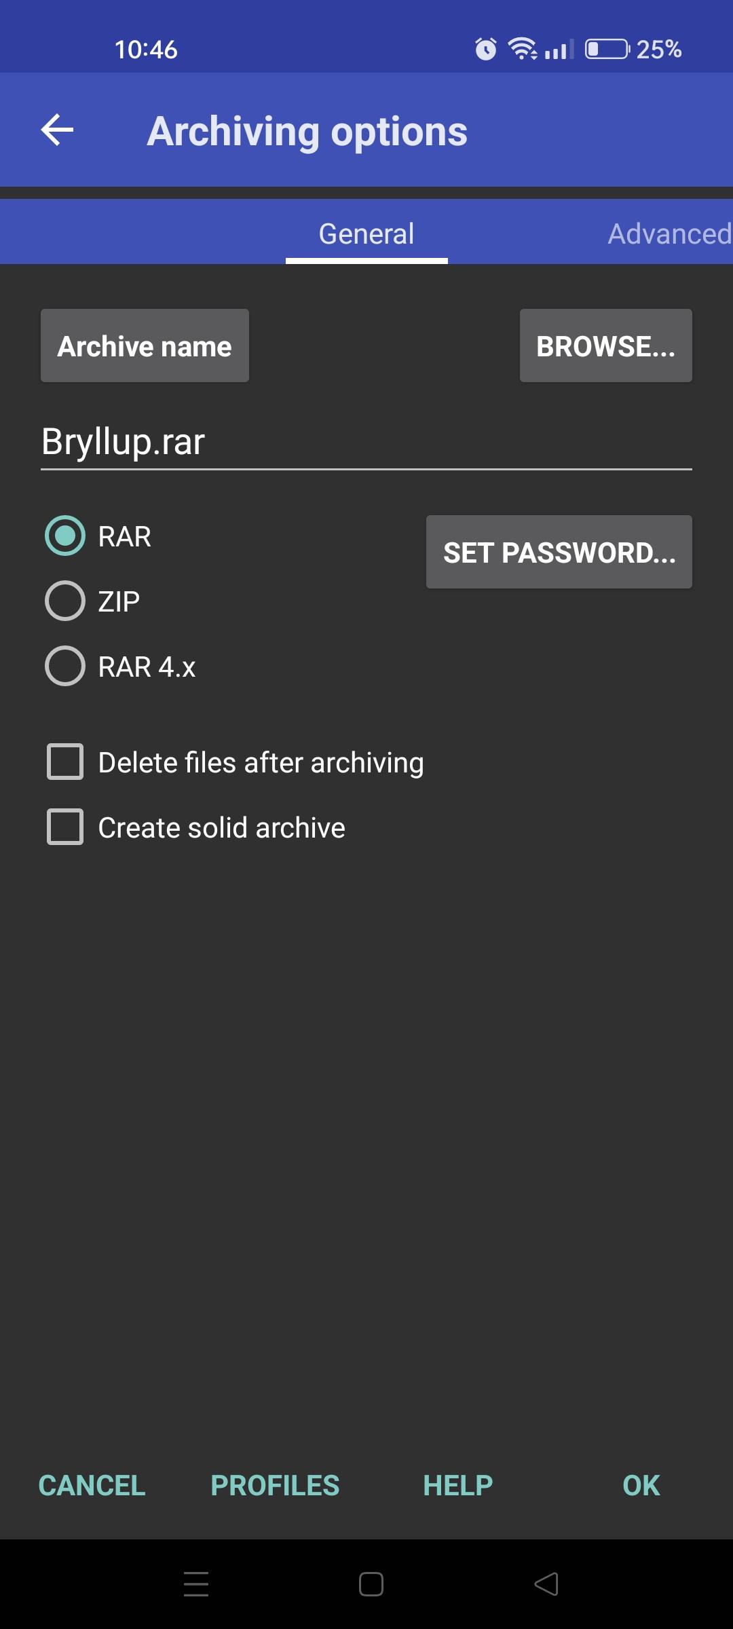Open the PROFILES menu
This screenshot has height=1629, width=733.
pyautogui.click(x=275, y=1485)
